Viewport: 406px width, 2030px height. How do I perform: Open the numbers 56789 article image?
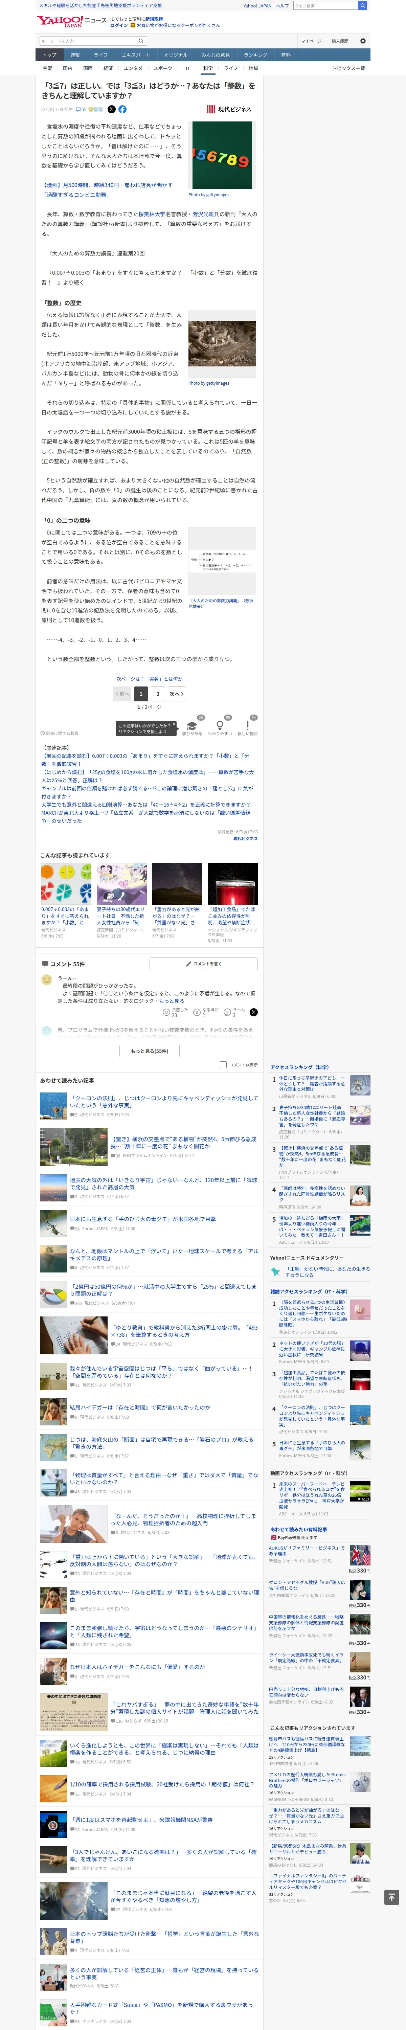pos(222,155)
